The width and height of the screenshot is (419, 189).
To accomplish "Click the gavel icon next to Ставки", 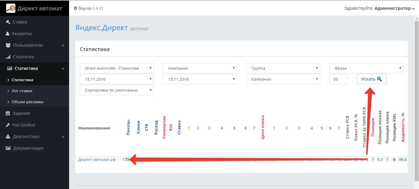I will coord(8,22).
